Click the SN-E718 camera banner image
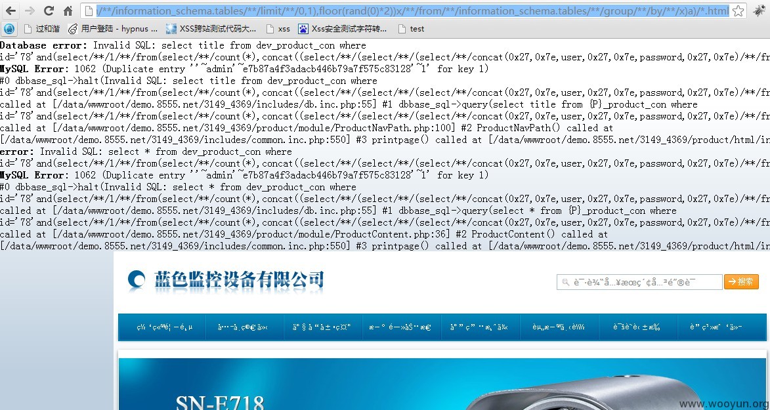The width and height of the screenshot is (770, 410). 442,384
